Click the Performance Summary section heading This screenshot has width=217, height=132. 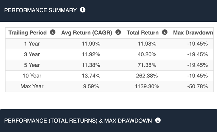point(40,10)
